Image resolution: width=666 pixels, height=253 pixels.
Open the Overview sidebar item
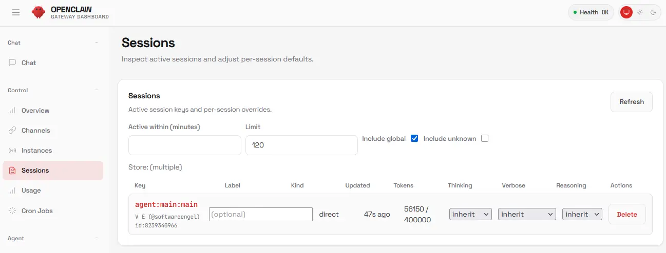coord(35,111)
